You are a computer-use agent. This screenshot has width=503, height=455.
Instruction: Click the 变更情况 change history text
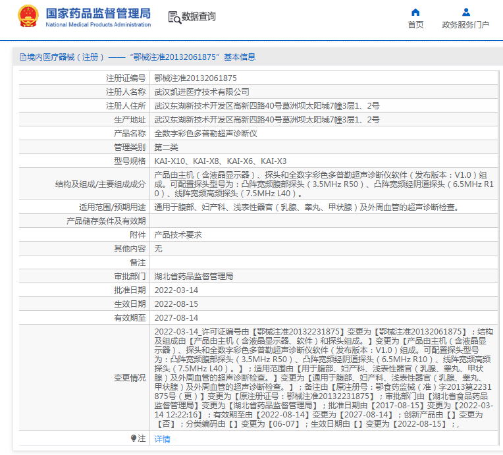point(324,378)
